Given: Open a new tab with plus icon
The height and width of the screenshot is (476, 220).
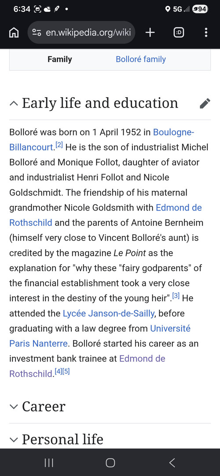Looking at the screenshot, I should 150,33.
